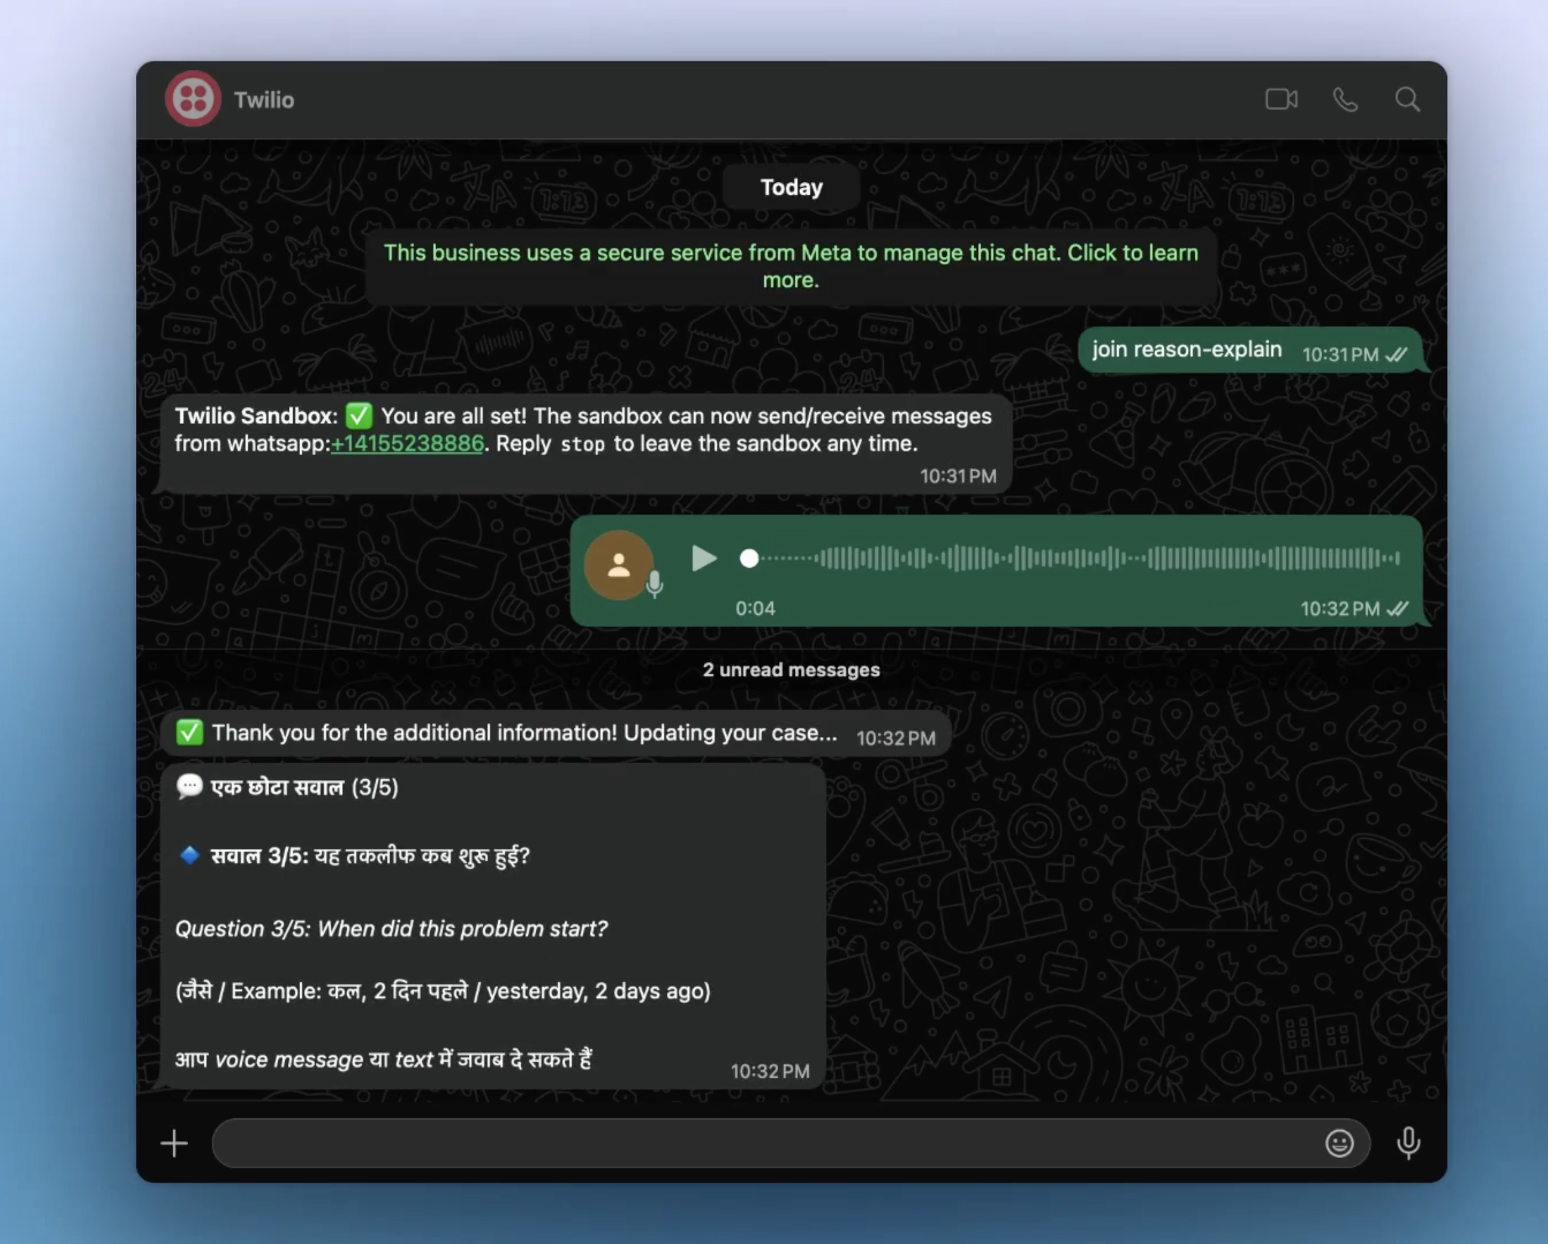Open Twilio profile picture avatar

click(192, 99)
